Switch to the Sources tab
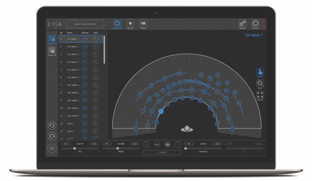316x181 pixels. click(x=130, y=24)
